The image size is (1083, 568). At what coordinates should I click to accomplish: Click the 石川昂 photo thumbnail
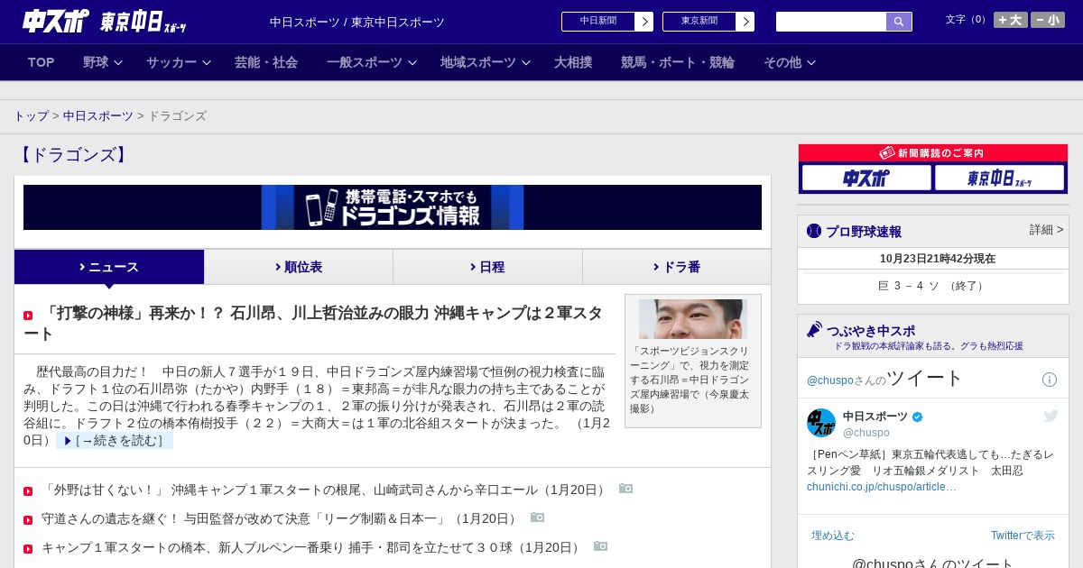click(693, 319)
